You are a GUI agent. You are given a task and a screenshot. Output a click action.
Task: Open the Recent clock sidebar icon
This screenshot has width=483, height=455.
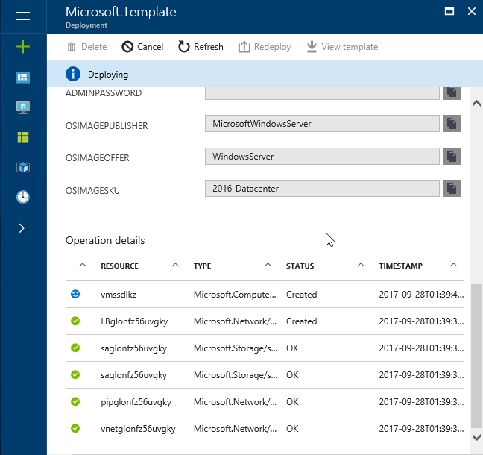[x=23, y=197]
